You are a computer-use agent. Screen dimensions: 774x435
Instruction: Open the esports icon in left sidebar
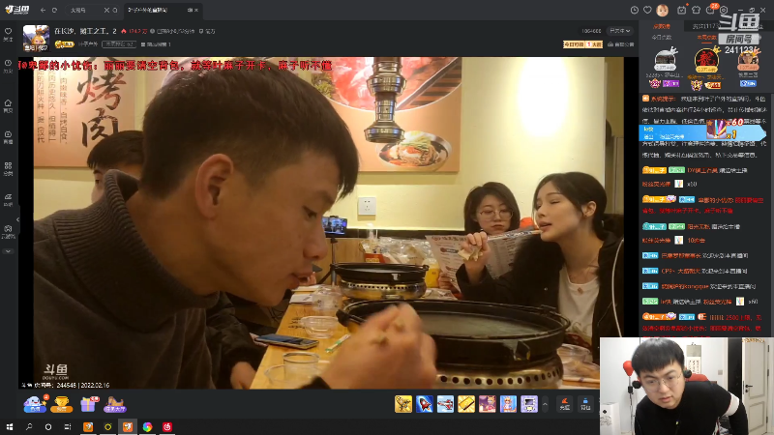click(x=8, y=200)
